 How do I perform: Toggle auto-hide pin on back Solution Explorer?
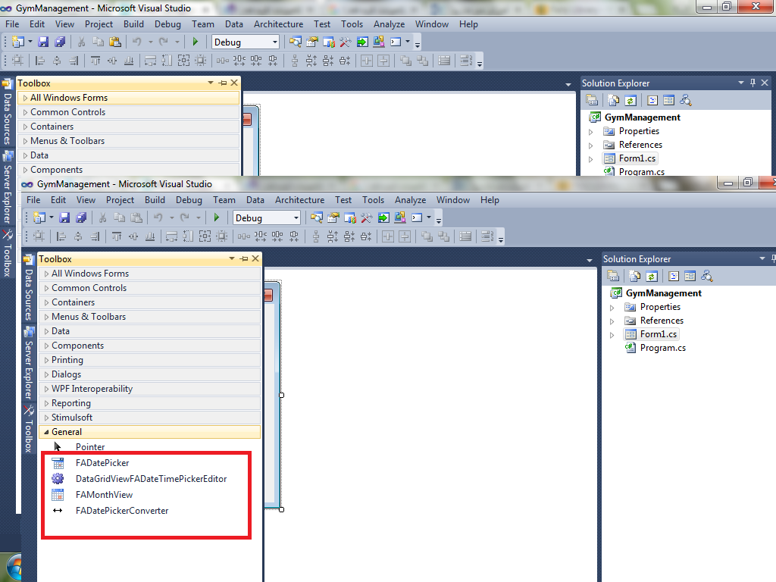coord(753,83)
